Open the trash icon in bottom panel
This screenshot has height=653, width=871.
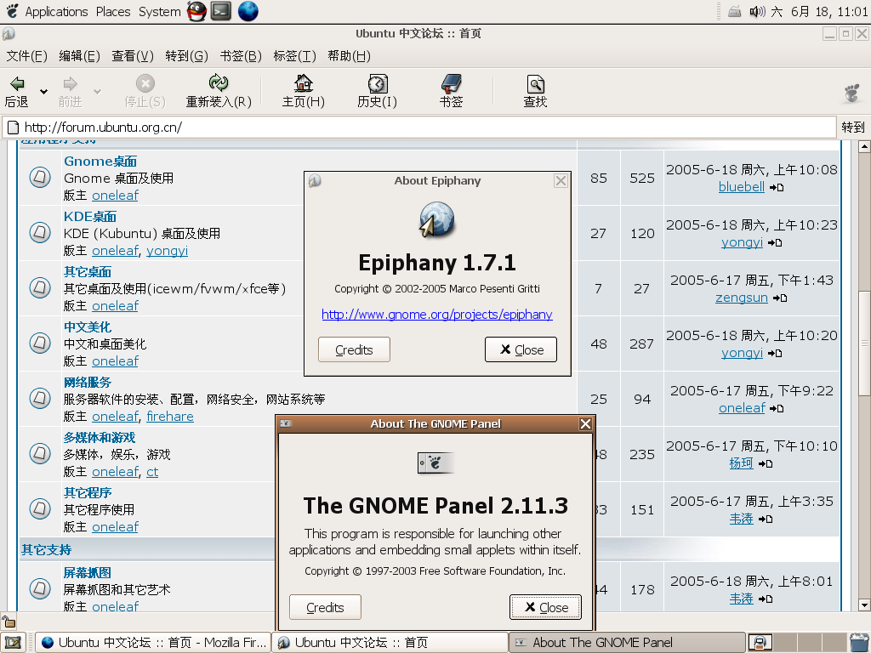coord(860,643)
